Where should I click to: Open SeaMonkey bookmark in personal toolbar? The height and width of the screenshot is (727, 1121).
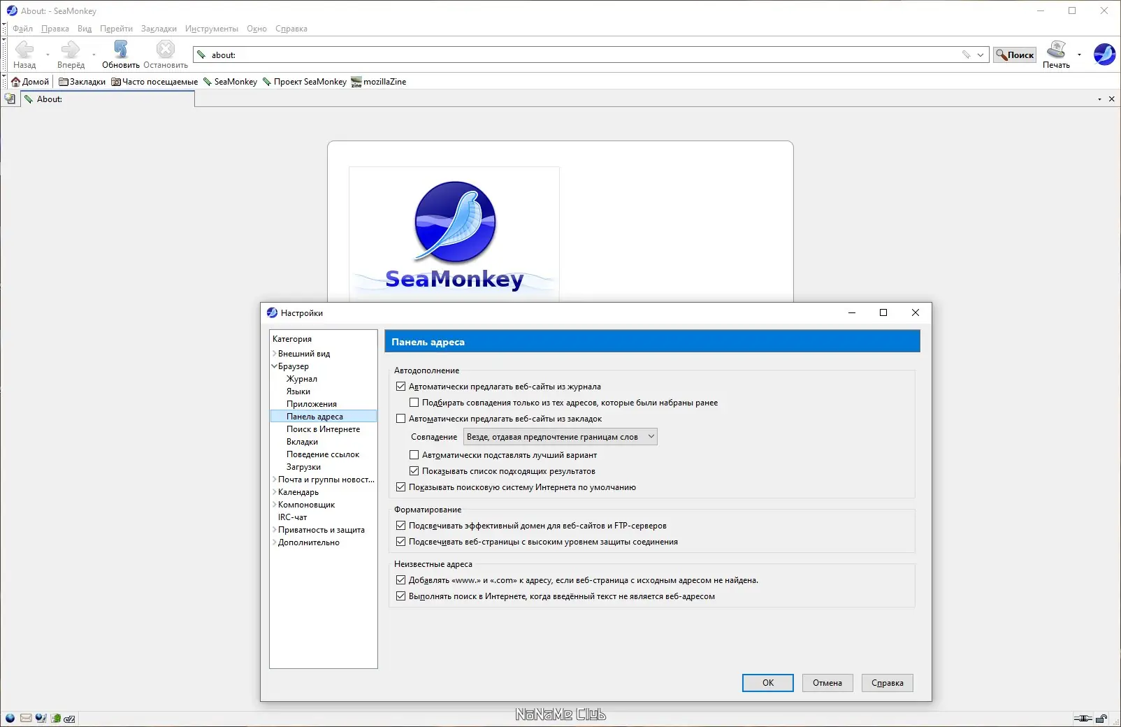coord(230,82)
